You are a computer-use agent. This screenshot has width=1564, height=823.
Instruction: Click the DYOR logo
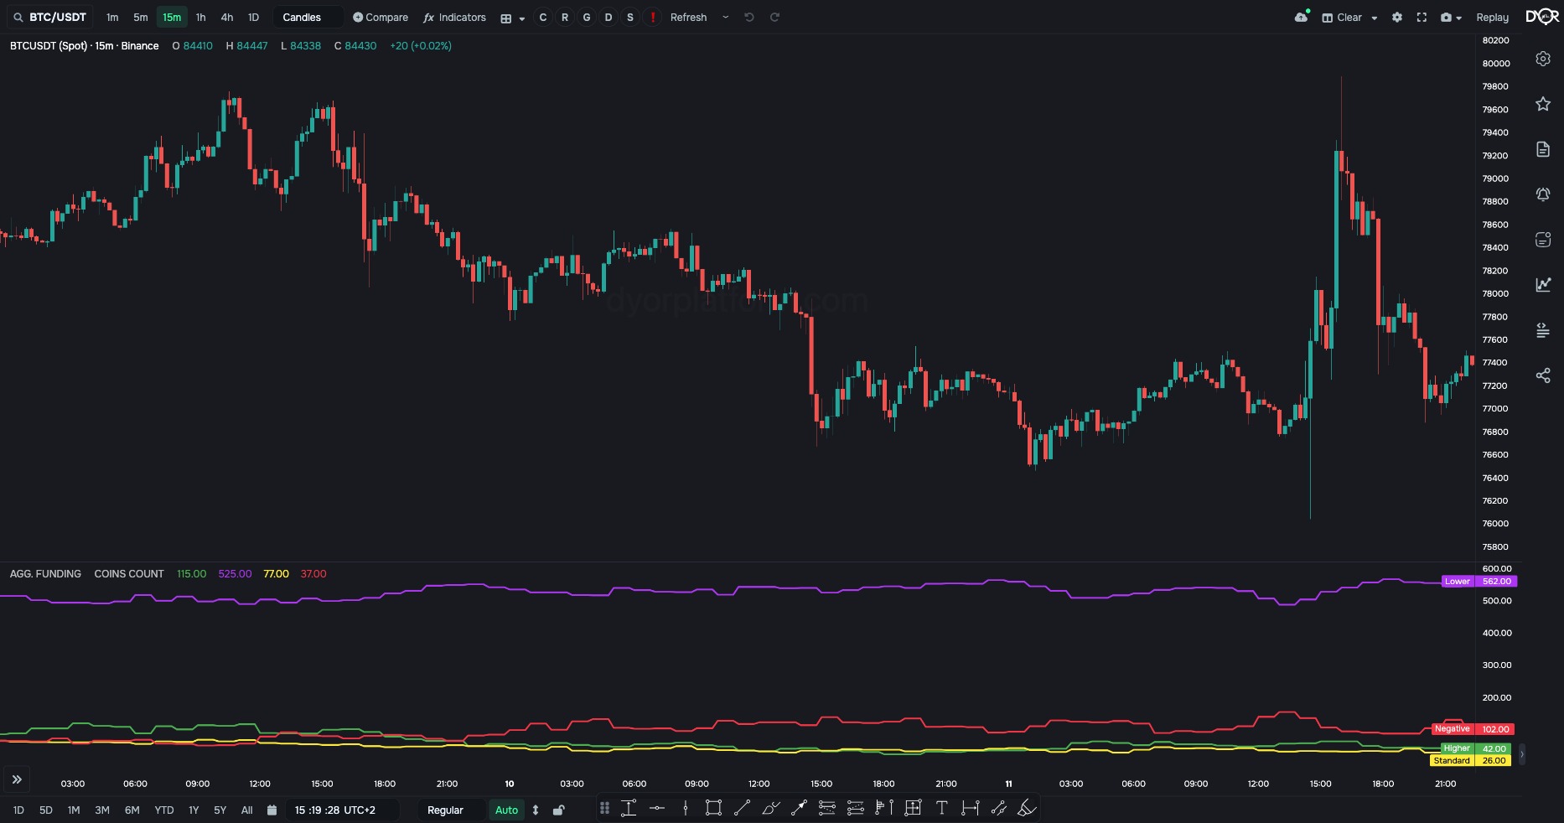click(x=1542, y=17)
